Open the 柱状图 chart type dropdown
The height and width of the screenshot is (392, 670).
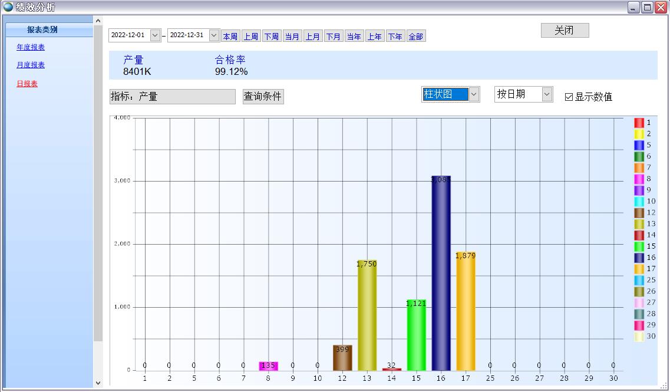point(474,94)
